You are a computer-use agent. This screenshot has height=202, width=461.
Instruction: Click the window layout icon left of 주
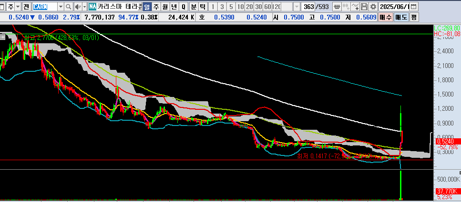(x=3, y=7)
